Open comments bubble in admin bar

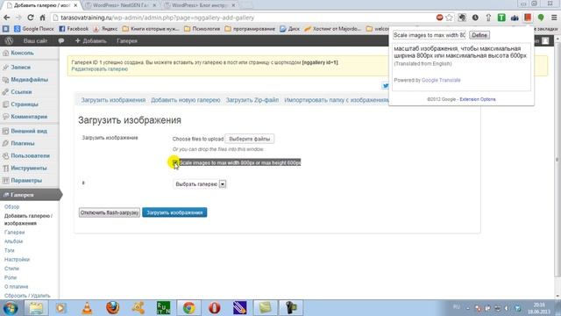(x=61, y=41)
